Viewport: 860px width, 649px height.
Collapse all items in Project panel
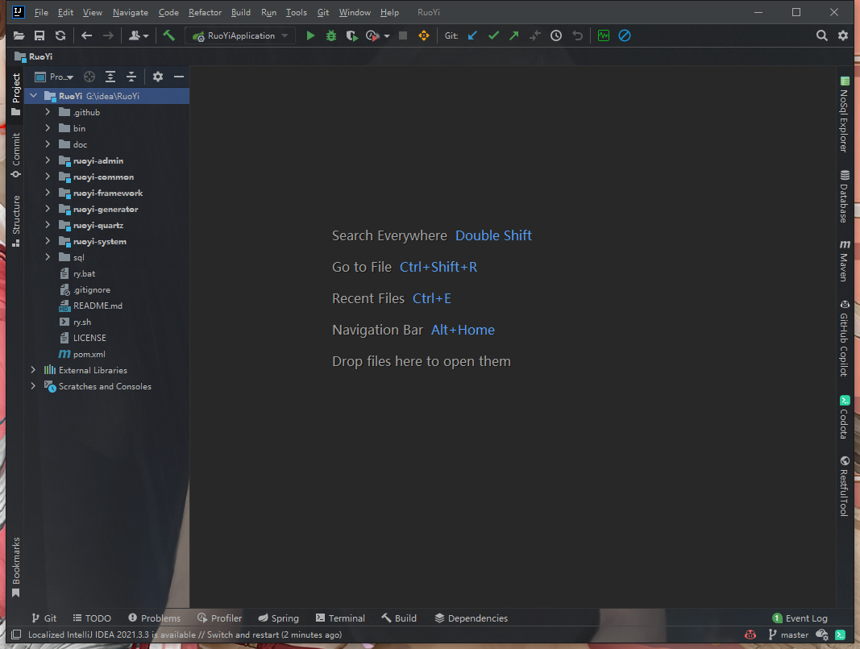131,77
